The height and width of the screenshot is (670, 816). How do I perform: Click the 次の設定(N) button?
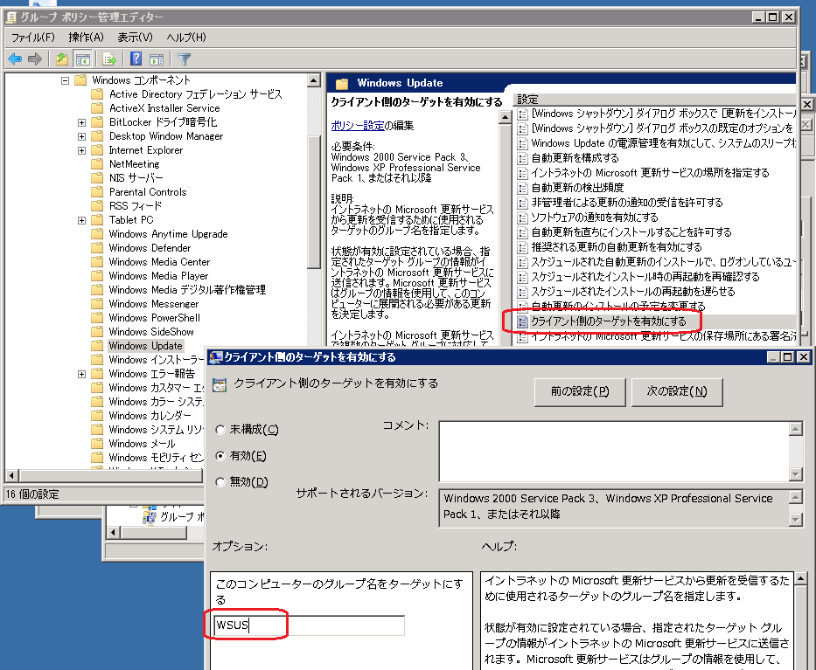[x=676, y=392]
